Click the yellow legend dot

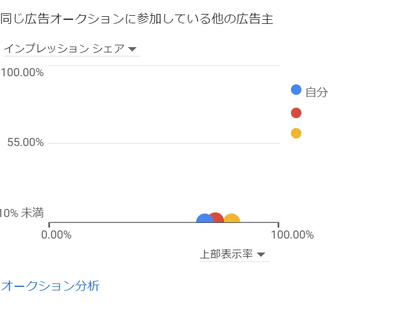click(296, 133)
